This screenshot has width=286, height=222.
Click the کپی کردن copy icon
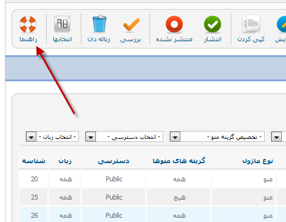tap(251, 24)
